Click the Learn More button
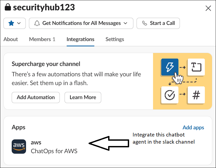 83,98
